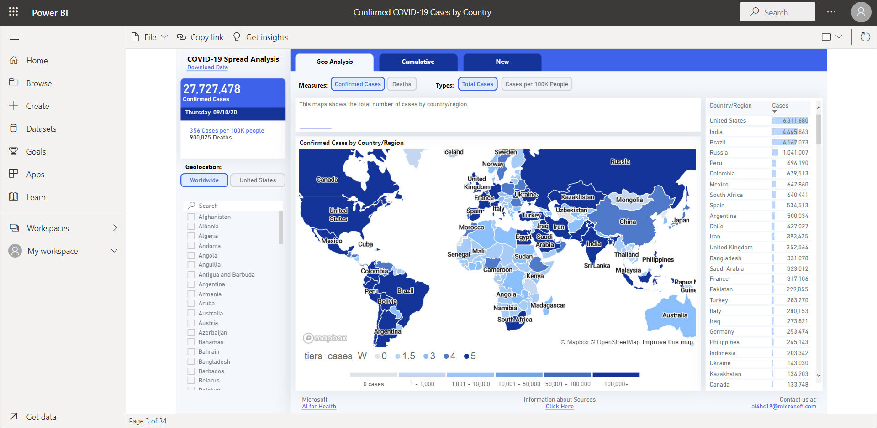The width and height of the screenshot is (877, 428).
Task: Switch to the Cumulative tab
Action: point(418,62)
